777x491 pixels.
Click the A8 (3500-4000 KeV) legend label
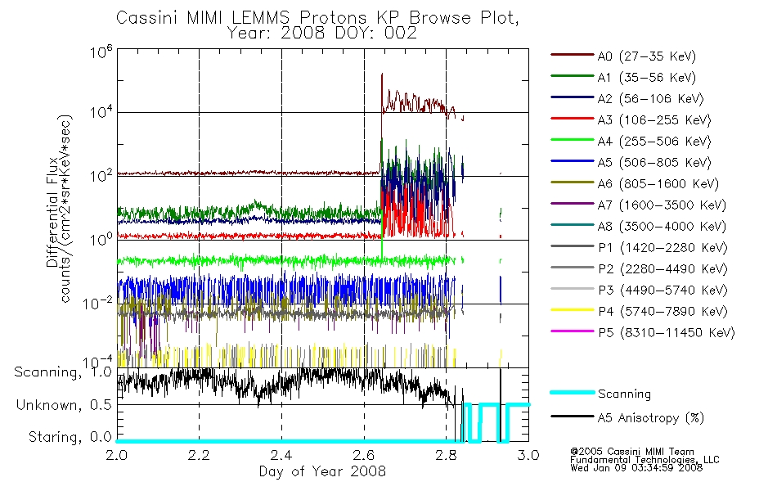pos(662,227)
